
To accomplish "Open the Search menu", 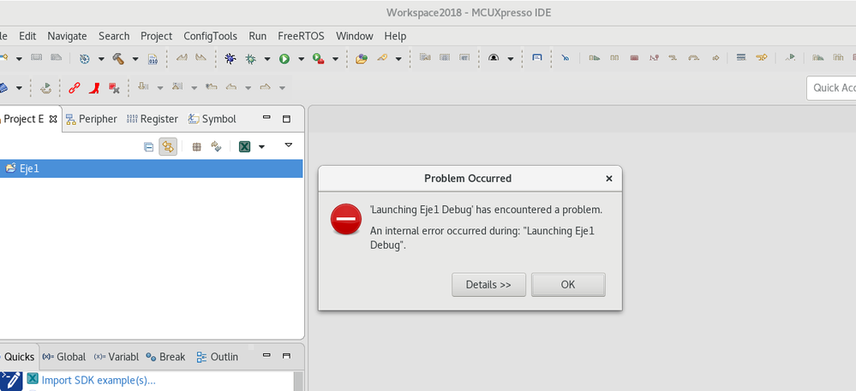I will click(x=114, y=36).
